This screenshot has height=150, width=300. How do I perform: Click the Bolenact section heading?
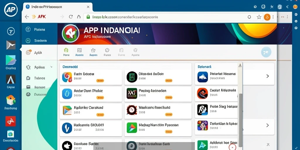[x=204, y=67]
